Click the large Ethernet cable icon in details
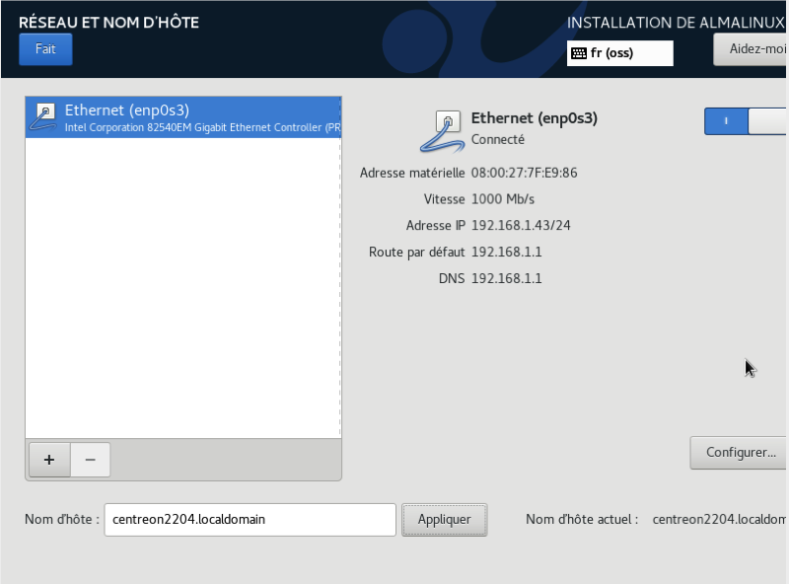This screenshot has height=584, width=789. click(x=442, y=131)
